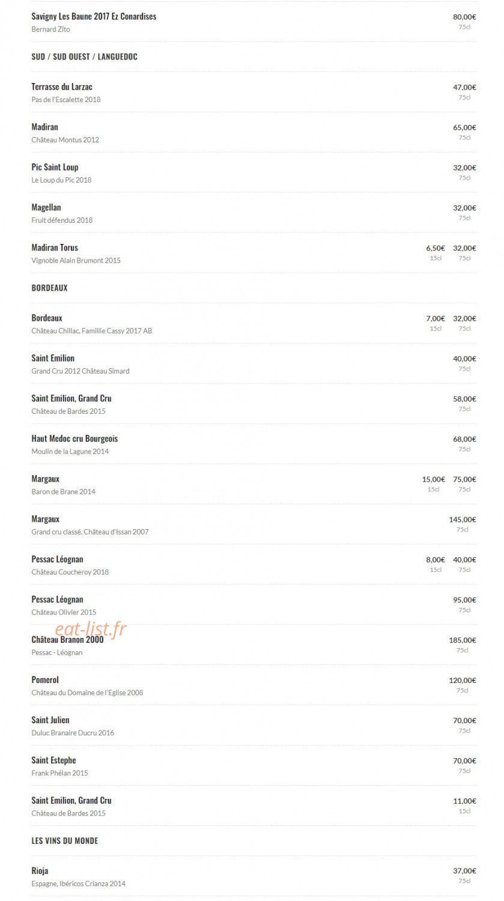
Task: Click the Château Branon 2000 title
Action: pyautogui.click(x=67, y=640)
